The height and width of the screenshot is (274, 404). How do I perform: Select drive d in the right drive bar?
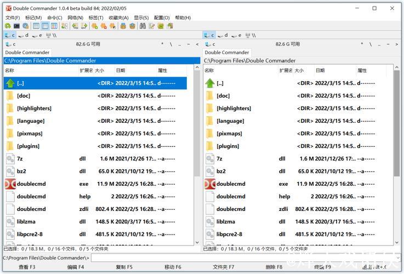223,35
